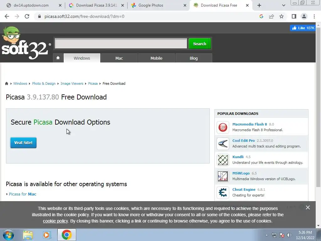
Task: Click the Cool Edit Pro icon
Action: [x=223, y=144]
